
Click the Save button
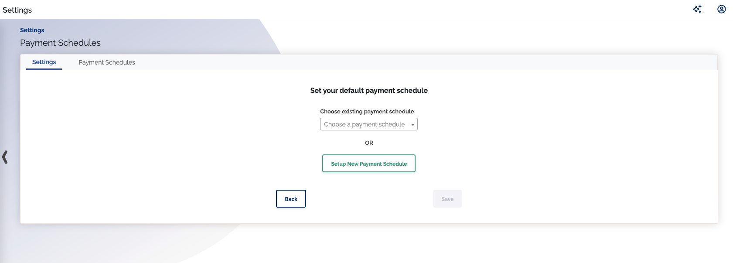447,198
